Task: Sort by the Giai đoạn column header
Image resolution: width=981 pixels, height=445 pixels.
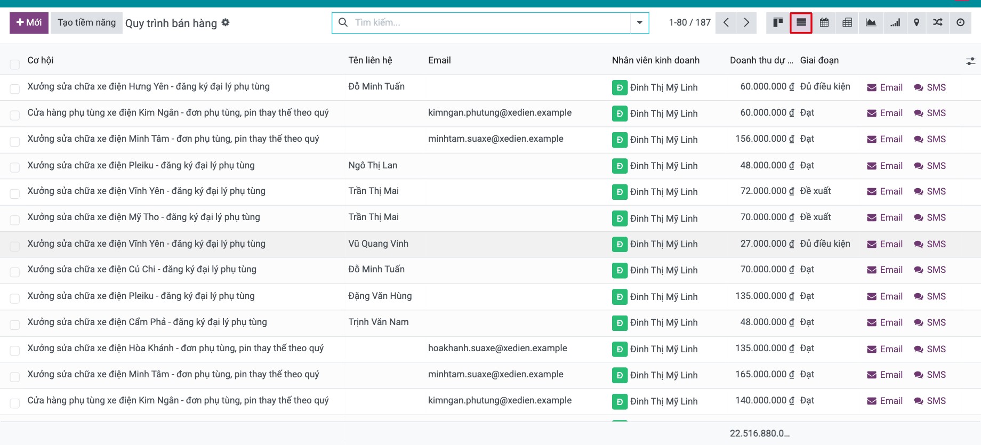Action: point(819,60)
